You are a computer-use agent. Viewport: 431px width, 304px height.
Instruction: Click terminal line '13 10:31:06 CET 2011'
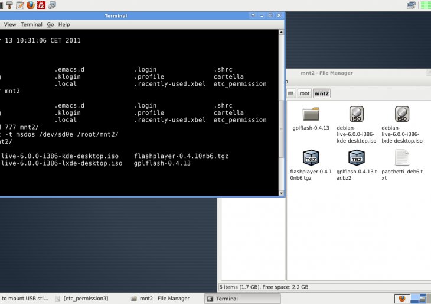(43, 40)
